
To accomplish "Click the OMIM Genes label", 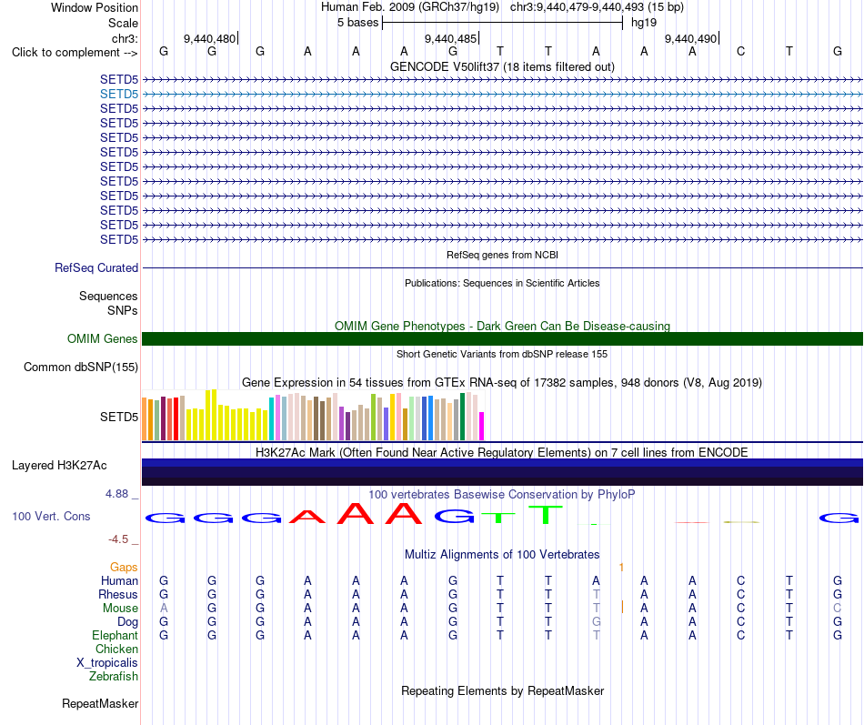I will click(102, 338).
